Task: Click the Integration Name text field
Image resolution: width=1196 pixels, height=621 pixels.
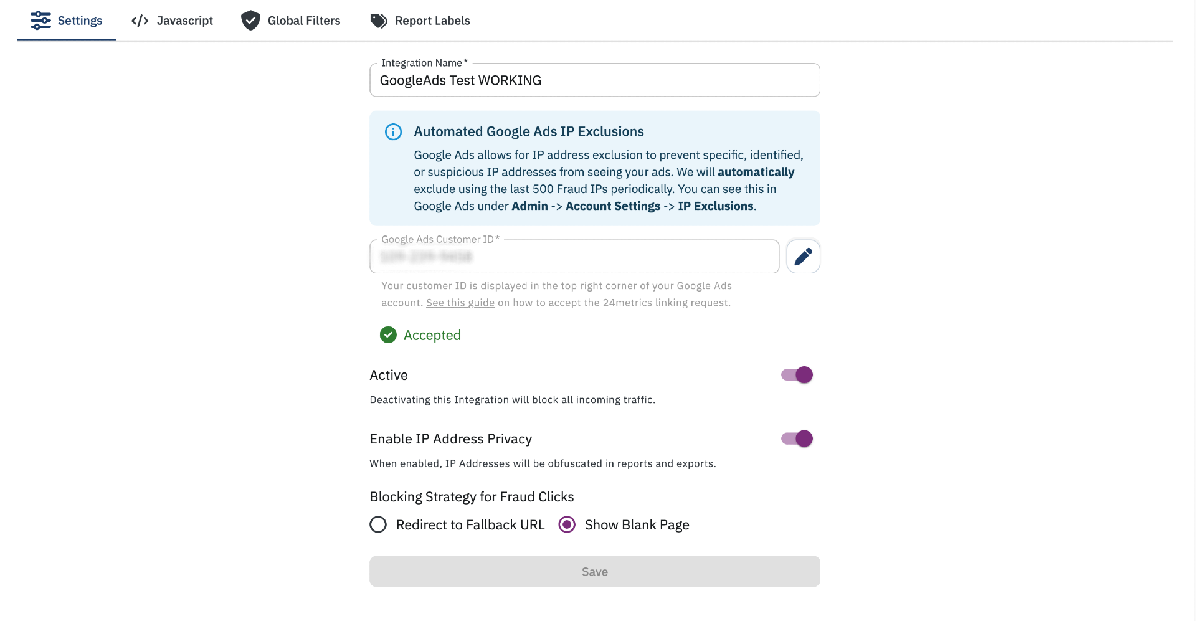Action: click(594, 80)
